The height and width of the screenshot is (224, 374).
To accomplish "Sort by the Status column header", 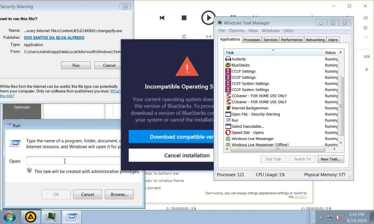I will tap(330, 52).
